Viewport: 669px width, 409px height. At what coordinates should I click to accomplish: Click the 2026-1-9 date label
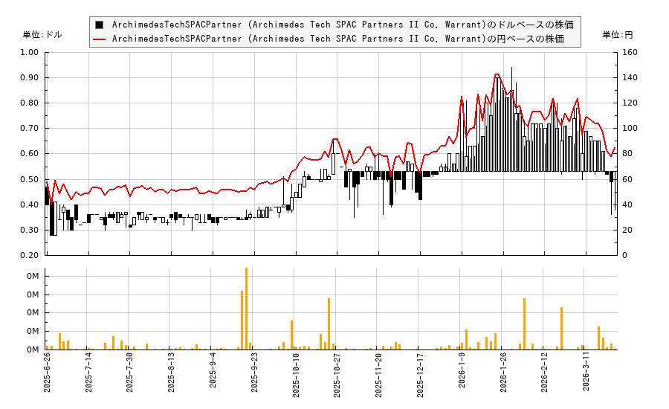[461, 370]
